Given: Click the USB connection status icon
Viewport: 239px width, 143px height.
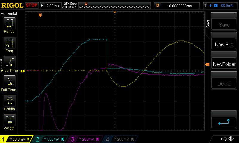Looking at the screenshot, I should coord(224,139).
